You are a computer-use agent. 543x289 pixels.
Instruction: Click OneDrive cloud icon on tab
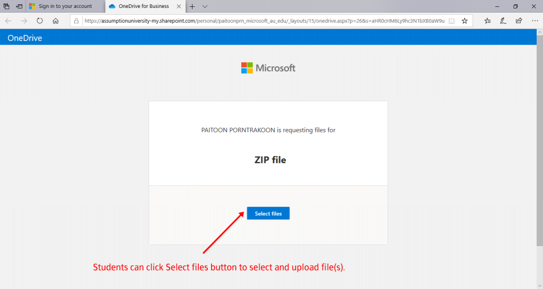[x=112, y=6]
